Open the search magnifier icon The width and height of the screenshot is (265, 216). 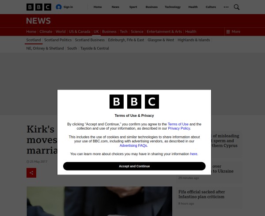click(236, 7)
